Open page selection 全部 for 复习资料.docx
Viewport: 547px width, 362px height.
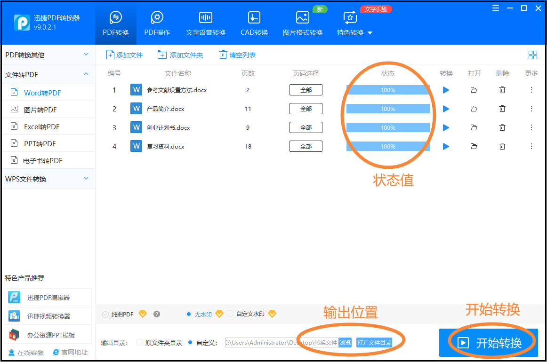306,146
